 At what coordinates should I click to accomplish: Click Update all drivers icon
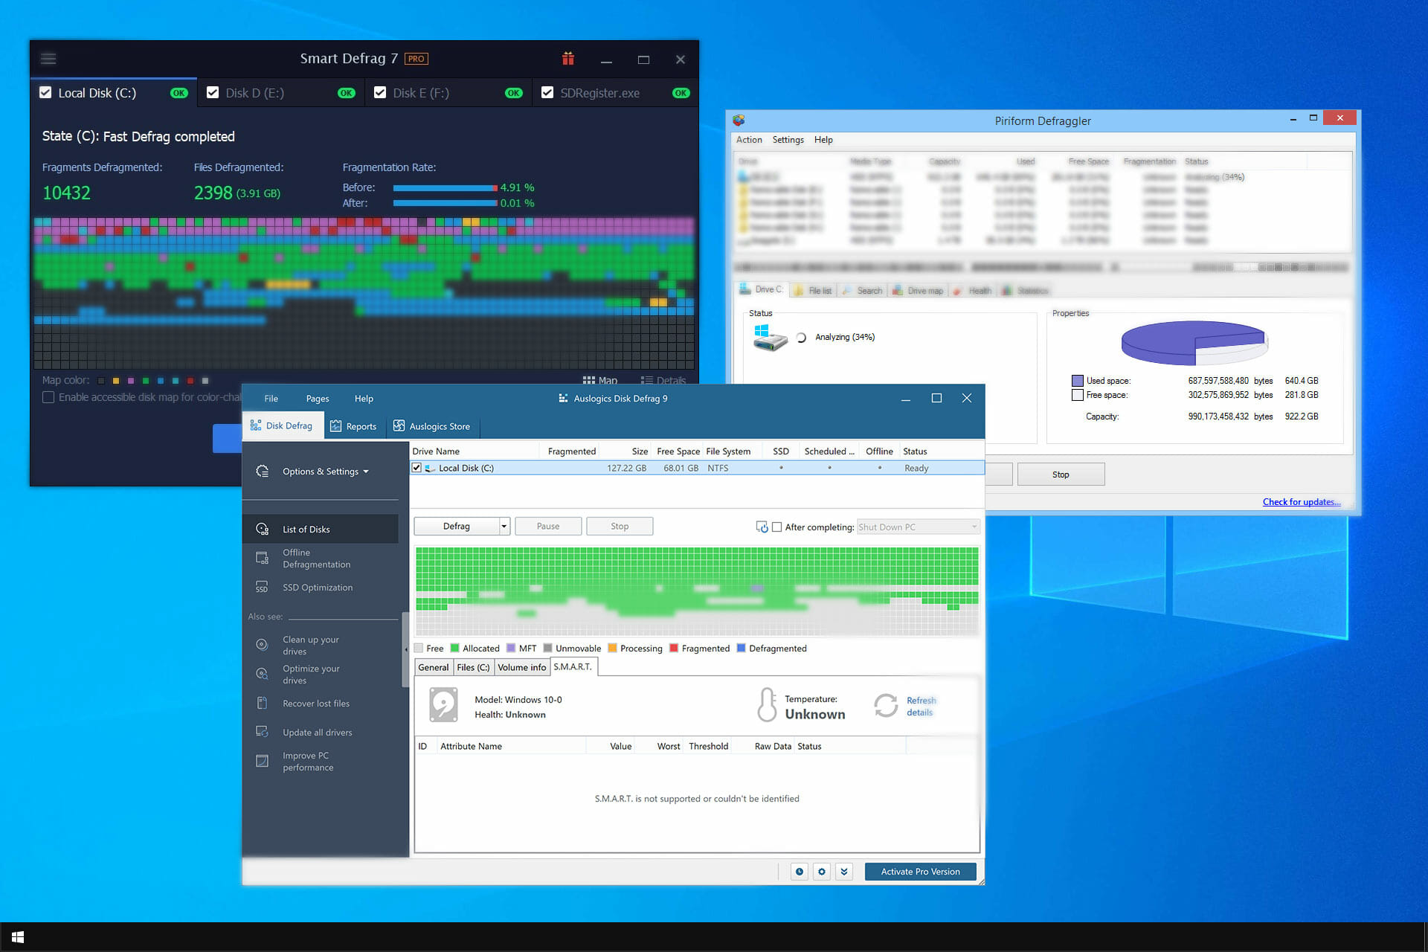click(262, 732)
